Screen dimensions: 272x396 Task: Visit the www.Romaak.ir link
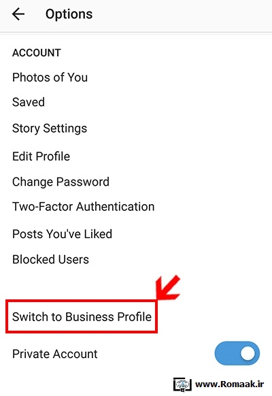(229, 384)
